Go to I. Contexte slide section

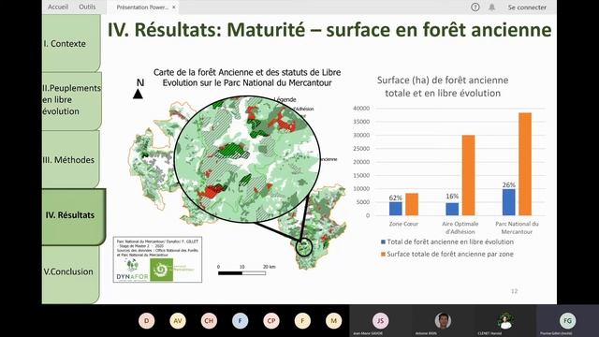(x=70, y=43)
